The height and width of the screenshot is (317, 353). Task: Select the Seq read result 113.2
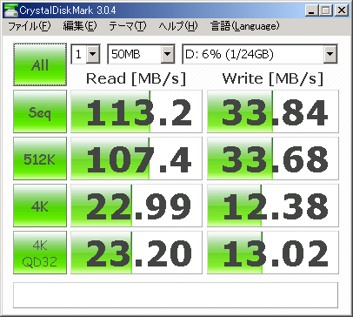pos(137,111)
